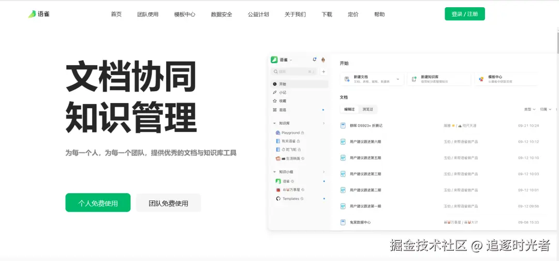
Task: Open 定价 in the navigation bar
Action: coord(354,15)
